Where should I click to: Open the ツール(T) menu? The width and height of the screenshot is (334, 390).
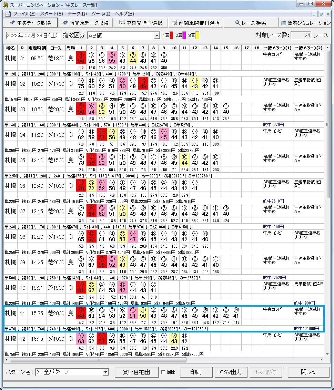101,14
